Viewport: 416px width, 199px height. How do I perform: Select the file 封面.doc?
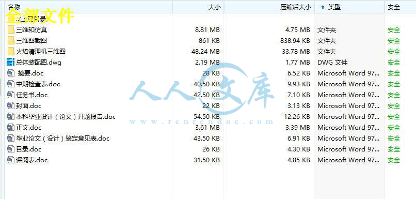pos(29,106)
